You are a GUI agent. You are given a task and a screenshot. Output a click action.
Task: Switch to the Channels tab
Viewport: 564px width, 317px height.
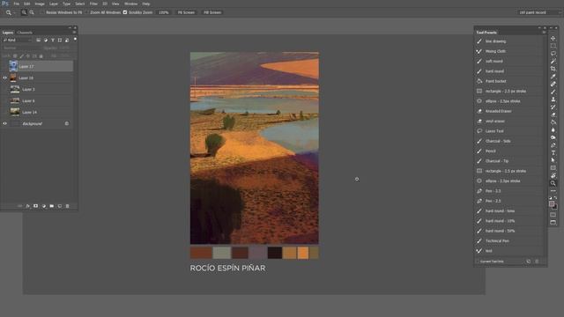point(25,33)
